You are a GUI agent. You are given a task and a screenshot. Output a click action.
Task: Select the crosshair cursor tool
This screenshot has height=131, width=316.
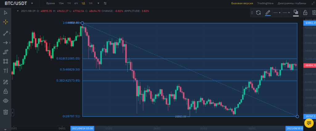[6, 22]
